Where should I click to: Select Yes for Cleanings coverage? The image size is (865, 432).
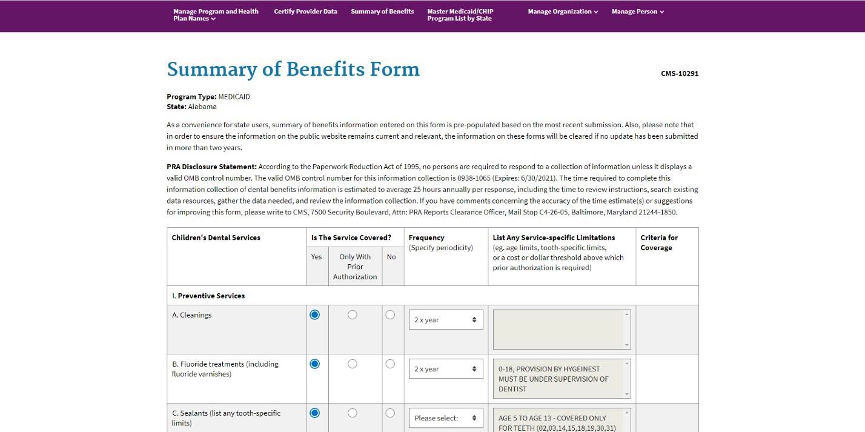[x=314, y=315]
